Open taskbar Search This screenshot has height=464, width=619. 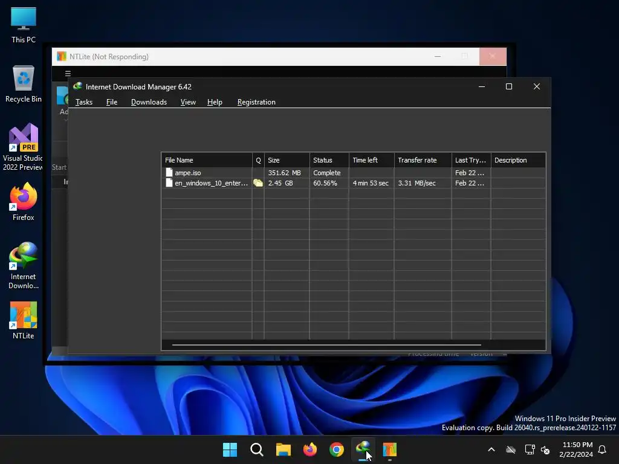pos(256,449)
